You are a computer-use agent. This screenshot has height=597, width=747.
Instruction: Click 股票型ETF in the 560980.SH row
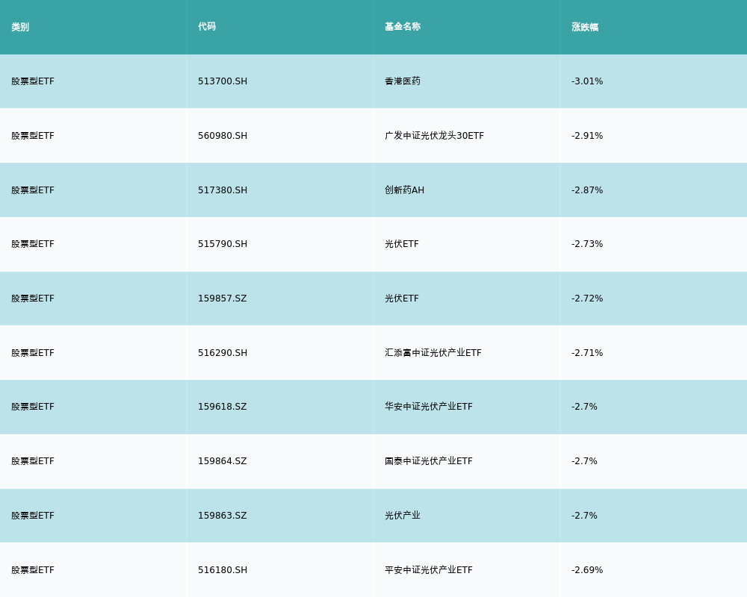33,136
